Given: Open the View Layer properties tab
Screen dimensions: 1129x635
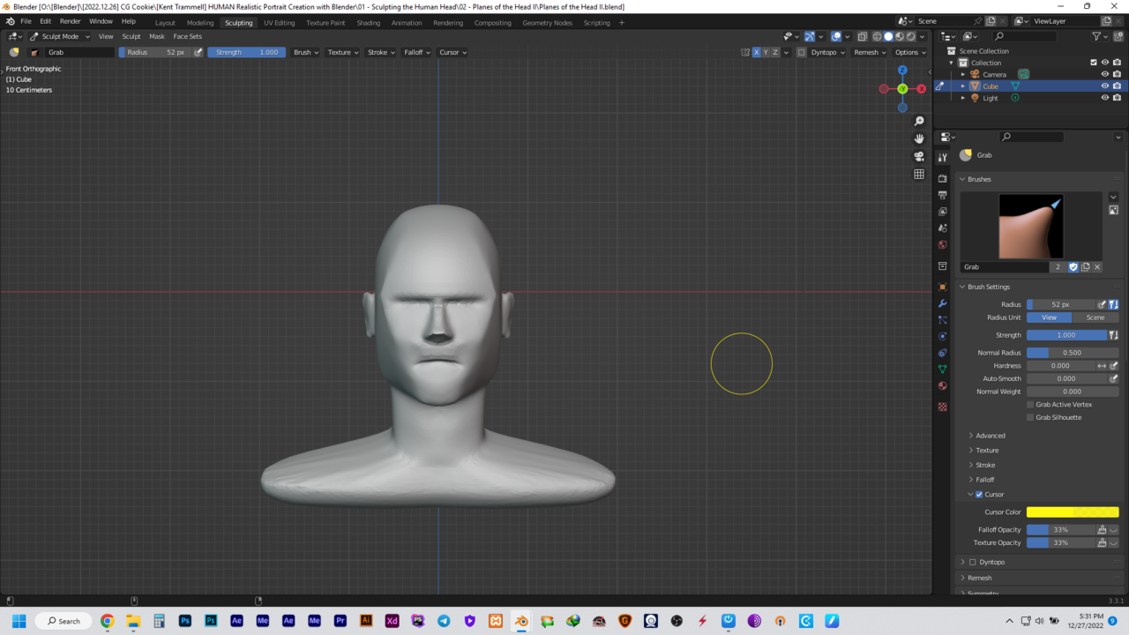Looking at the screenshot, I should coord(943,212).
